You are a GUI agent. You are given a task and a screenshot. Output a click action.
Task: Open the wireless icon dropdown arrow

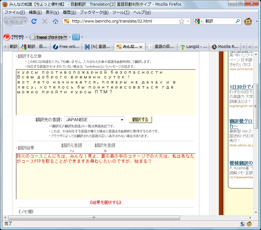(82, 37)
